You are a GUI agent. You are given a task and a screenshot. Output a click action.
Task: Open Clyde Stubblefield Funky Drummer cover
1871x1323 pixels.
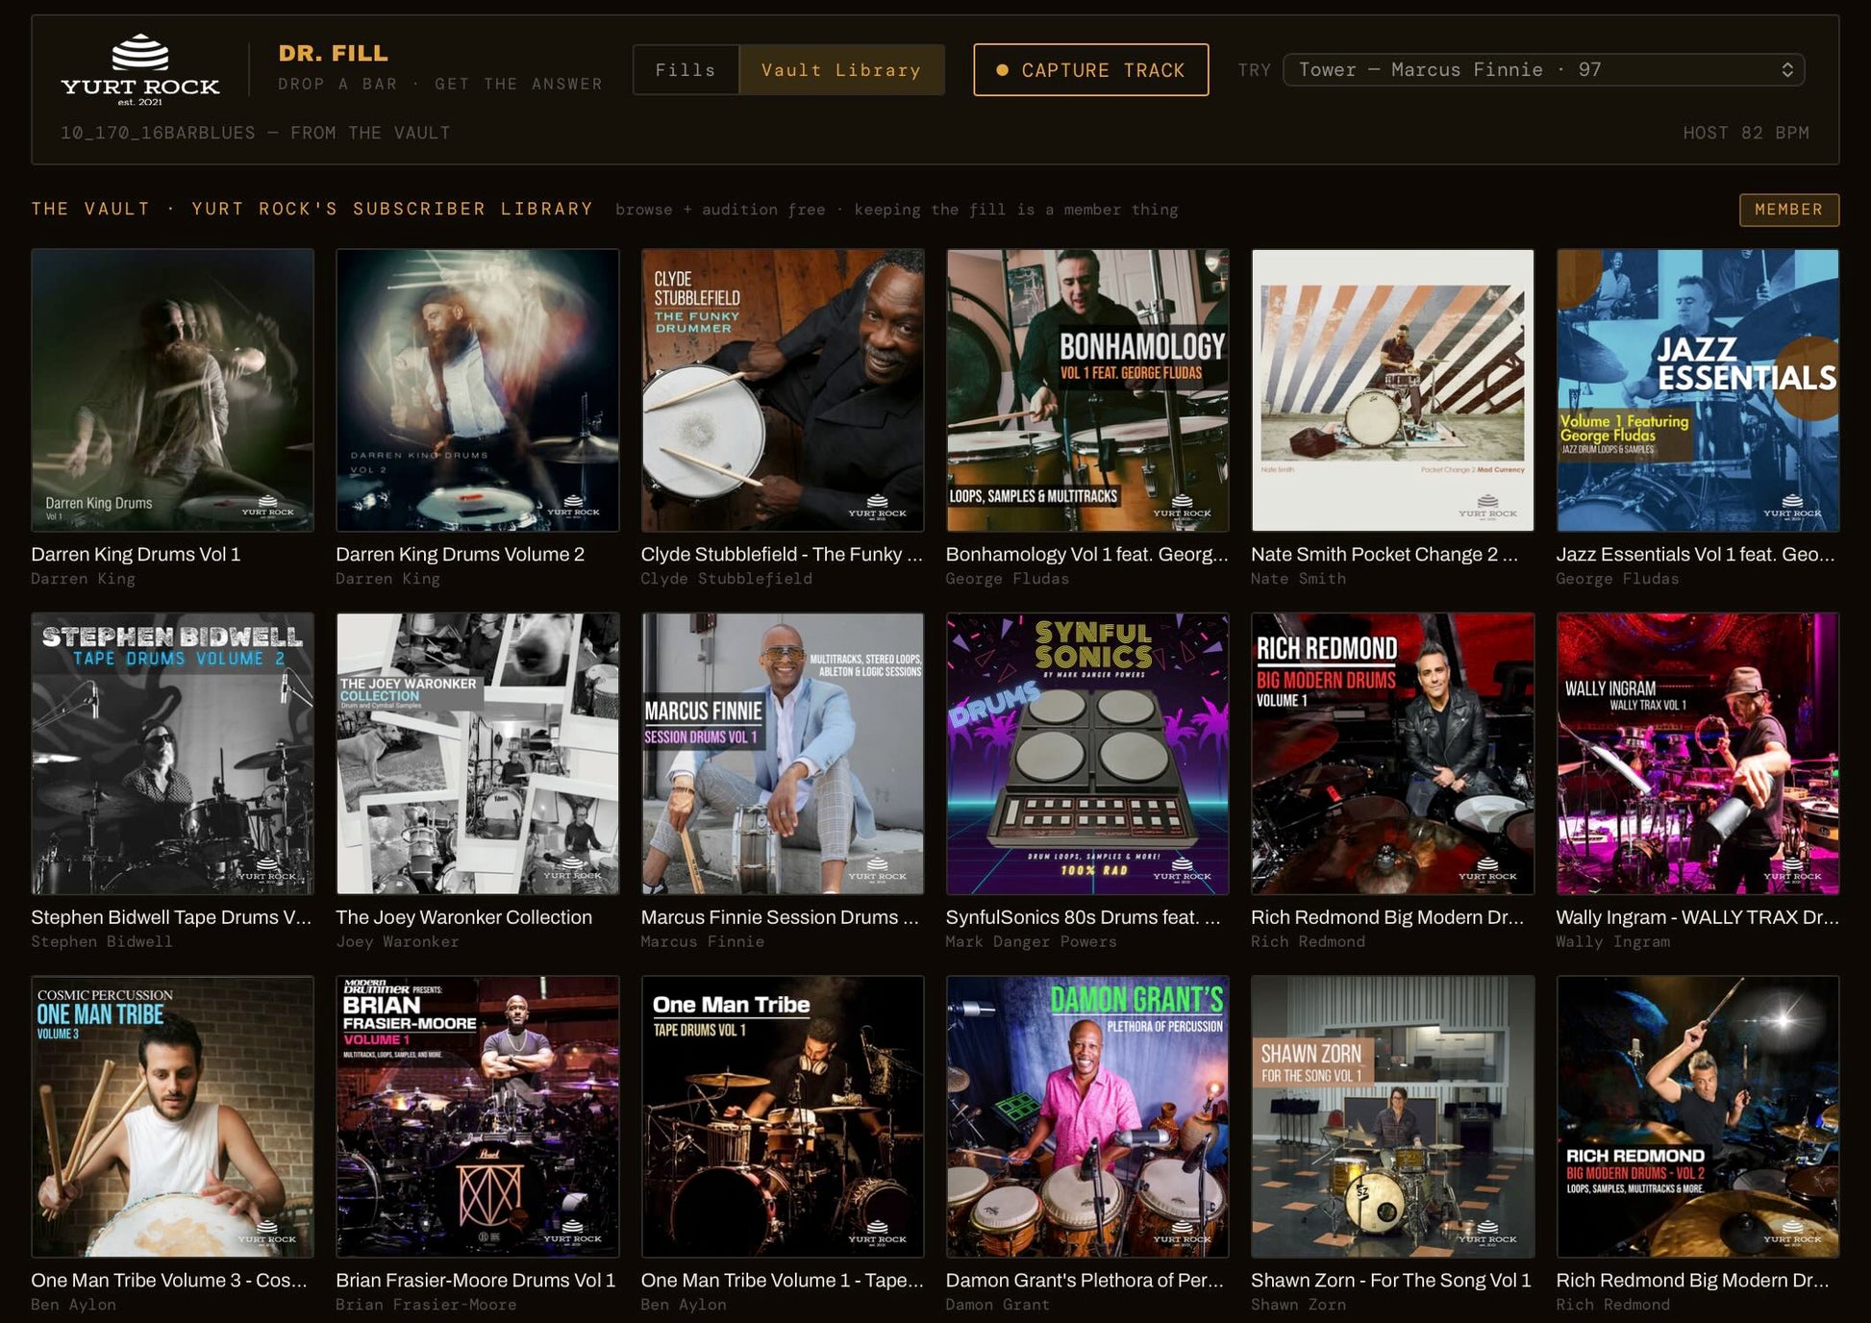[783, 390]
